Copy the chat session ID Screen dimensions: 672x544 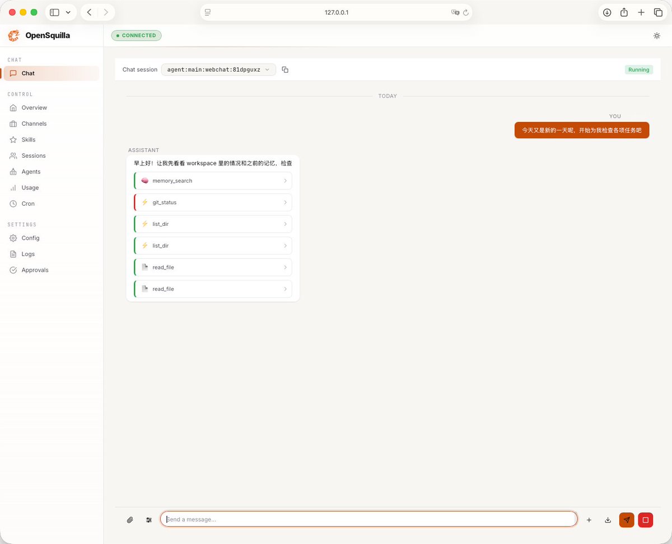tap(285, 70)
